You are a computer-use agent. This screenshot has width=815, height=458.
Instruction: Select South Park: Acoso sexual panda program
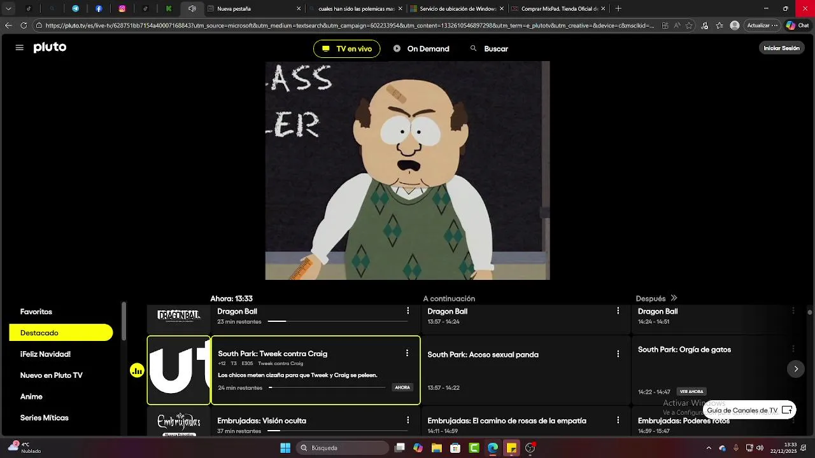click(526, 370)
